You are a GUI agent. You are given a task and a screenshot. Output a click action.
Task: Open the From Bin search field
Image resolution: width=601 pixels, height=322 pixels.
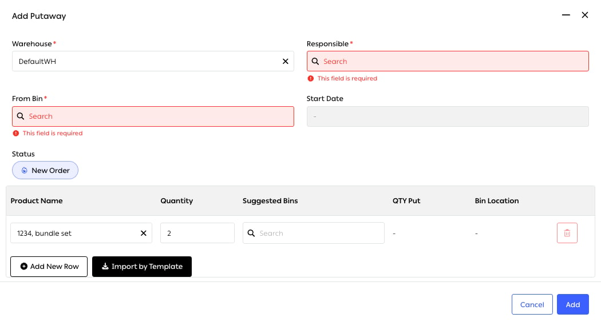(153, 116)
